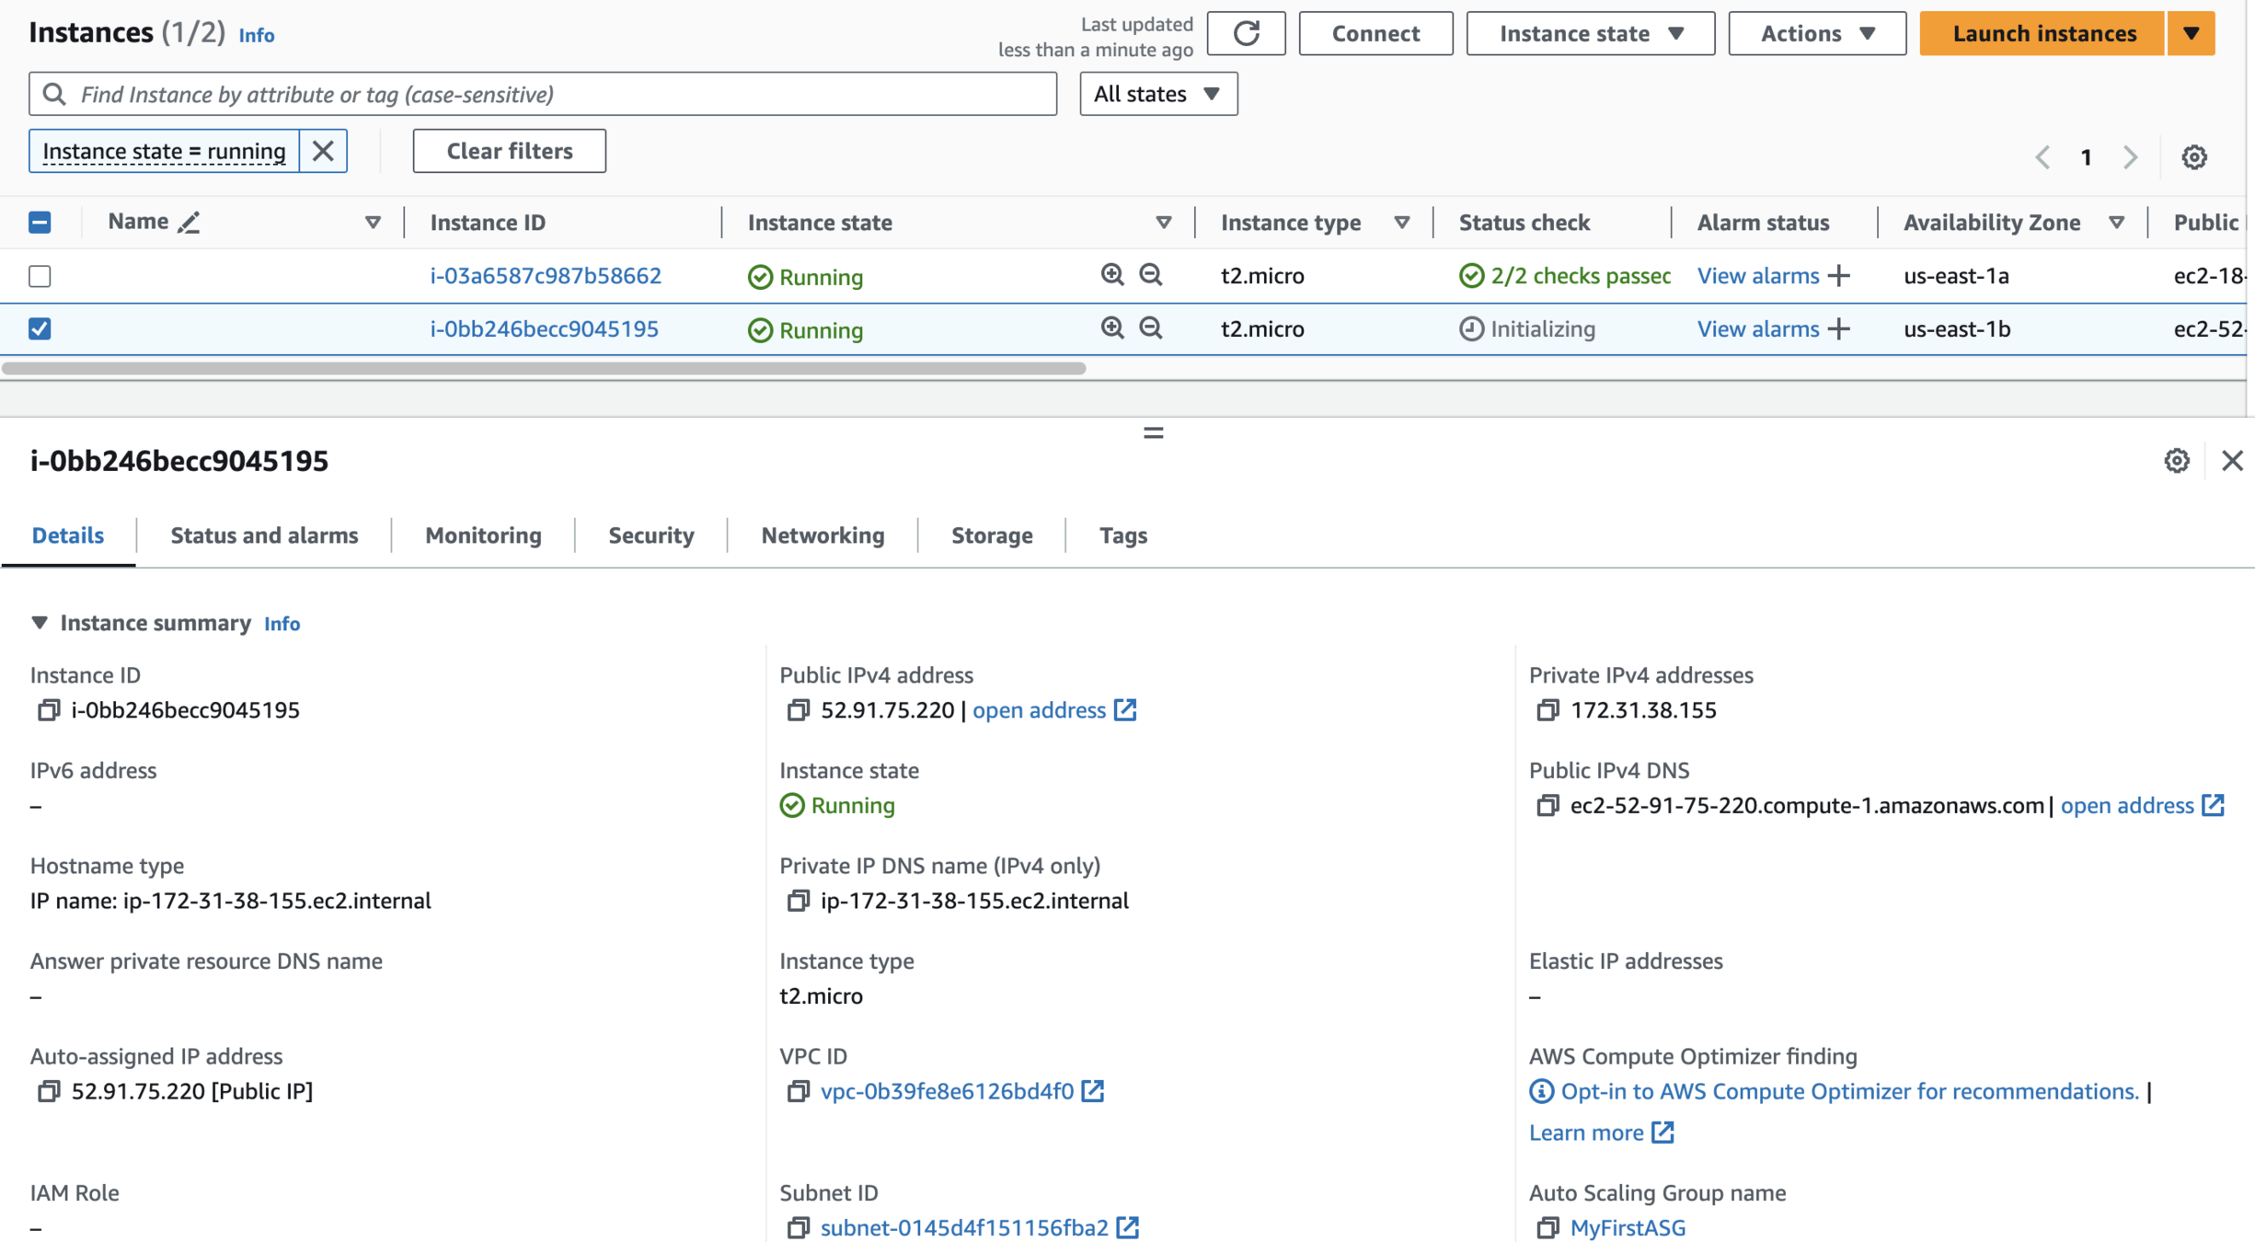Screen dimensions: 2255x1242
Task: Open the Security tab
Action: click(650, 535)
